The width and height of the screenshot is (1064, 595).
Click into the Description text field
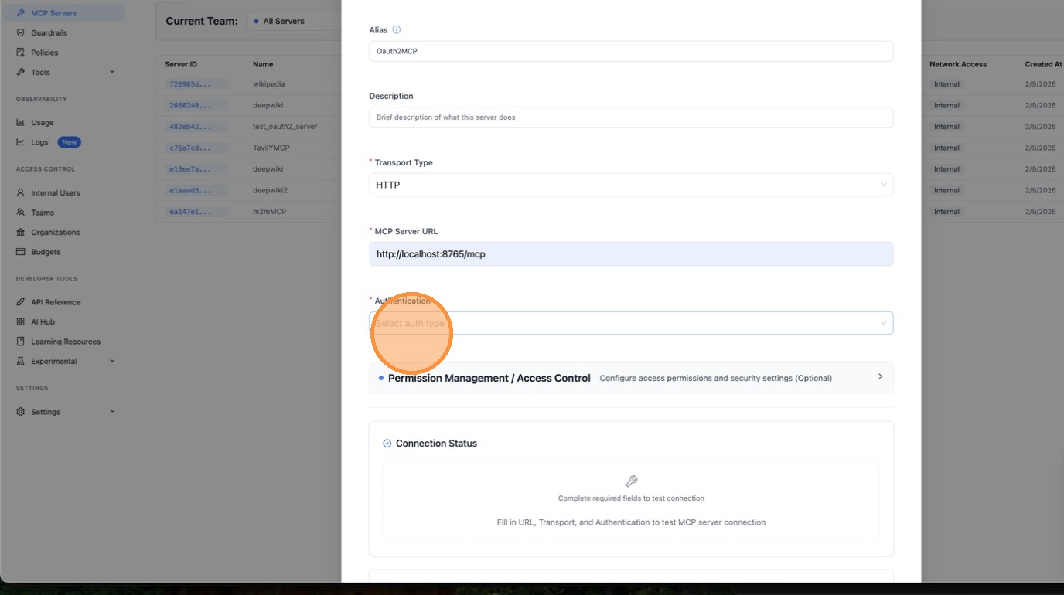click(631, 117)
